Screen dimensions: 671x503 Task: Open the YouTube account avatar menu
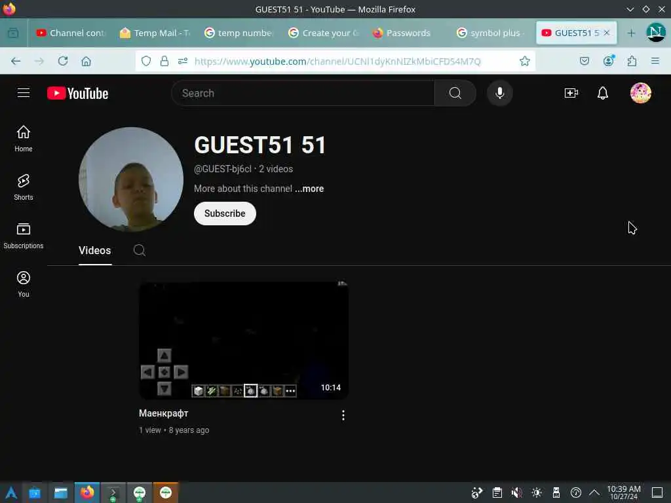pyautogui.click(x=641, y=93)
